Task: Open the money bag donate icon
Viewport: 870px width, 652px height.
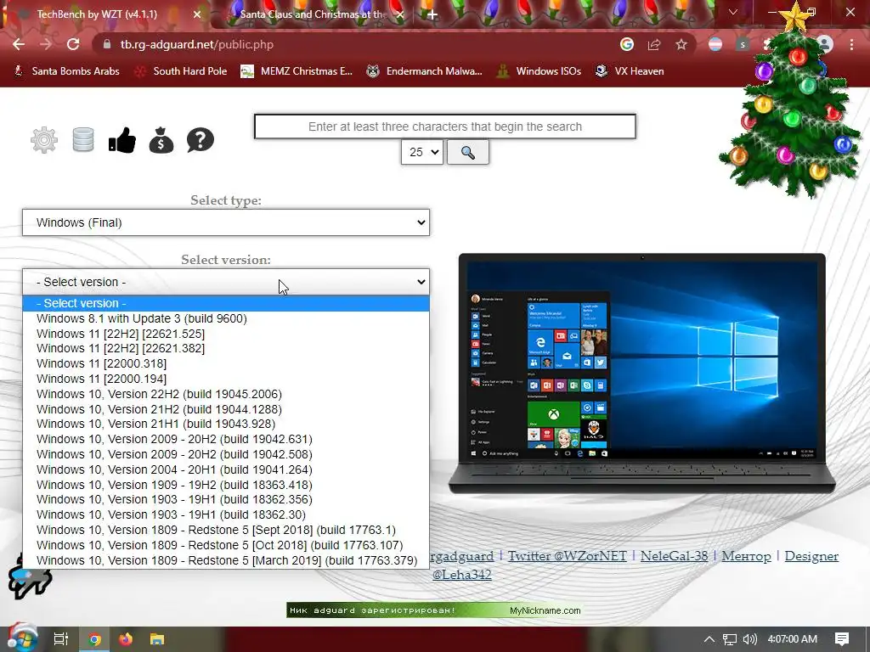Action: click(161, 140)
